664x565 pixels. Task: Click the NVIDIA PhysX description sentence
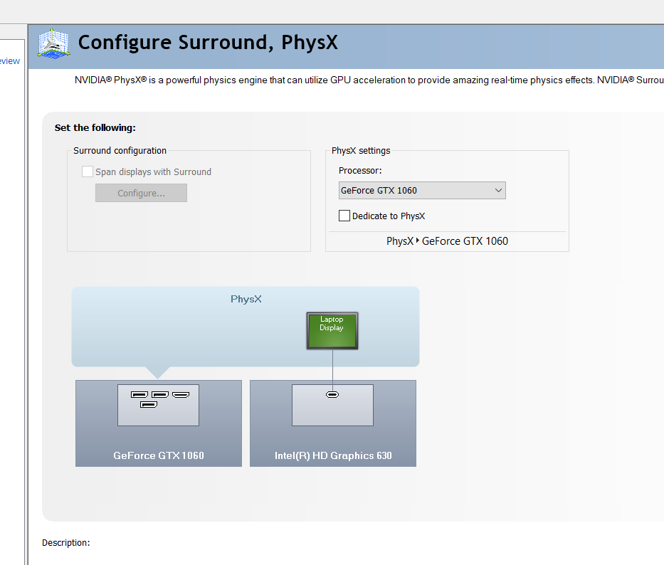tap(369, 80)
